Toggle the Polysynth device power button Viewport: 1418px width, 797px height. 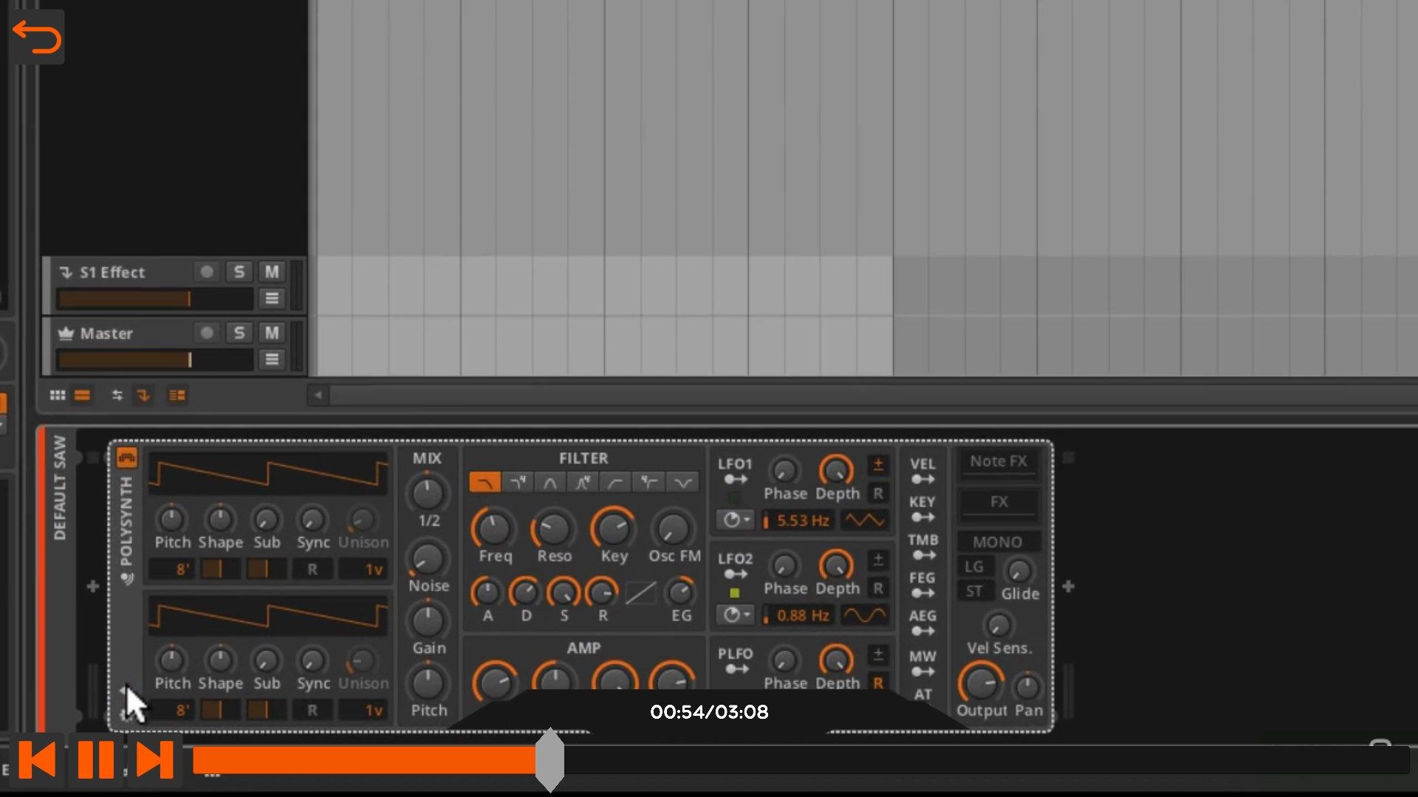(127, 458)
